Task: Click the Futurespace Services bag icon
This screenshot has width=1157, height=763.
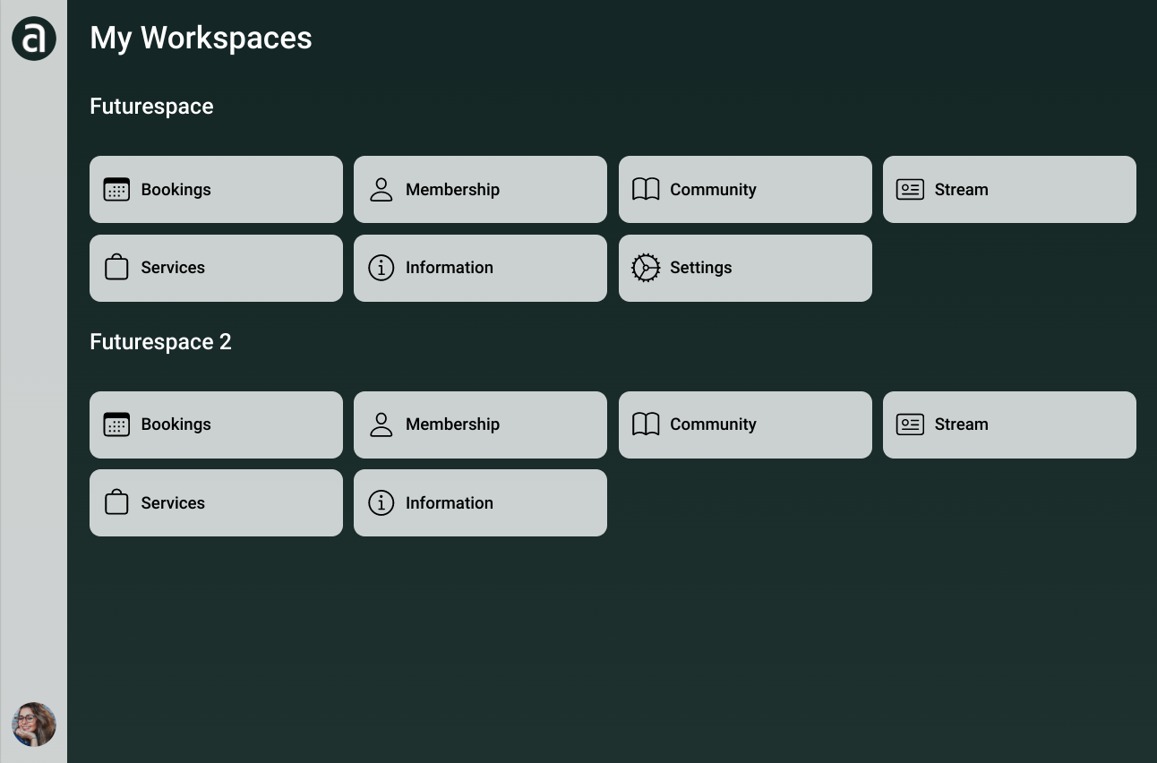Action: click(x=116, y=267)
